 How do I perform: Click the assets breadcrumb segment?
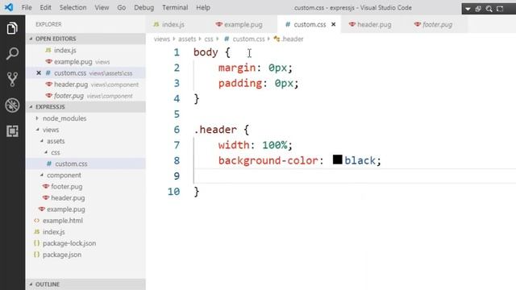187,39
